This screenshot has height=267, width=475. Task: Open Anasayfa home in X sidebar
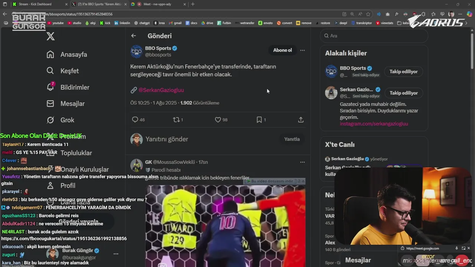(67, 55)
